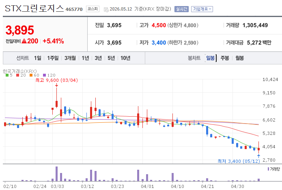Click the red 20-day moving average swatch
The image size is (282, 190).
[17, 75]
